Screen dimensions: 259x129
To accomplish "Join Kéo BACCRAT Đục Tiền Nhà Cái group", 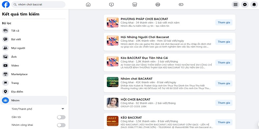I will point(224,63).
